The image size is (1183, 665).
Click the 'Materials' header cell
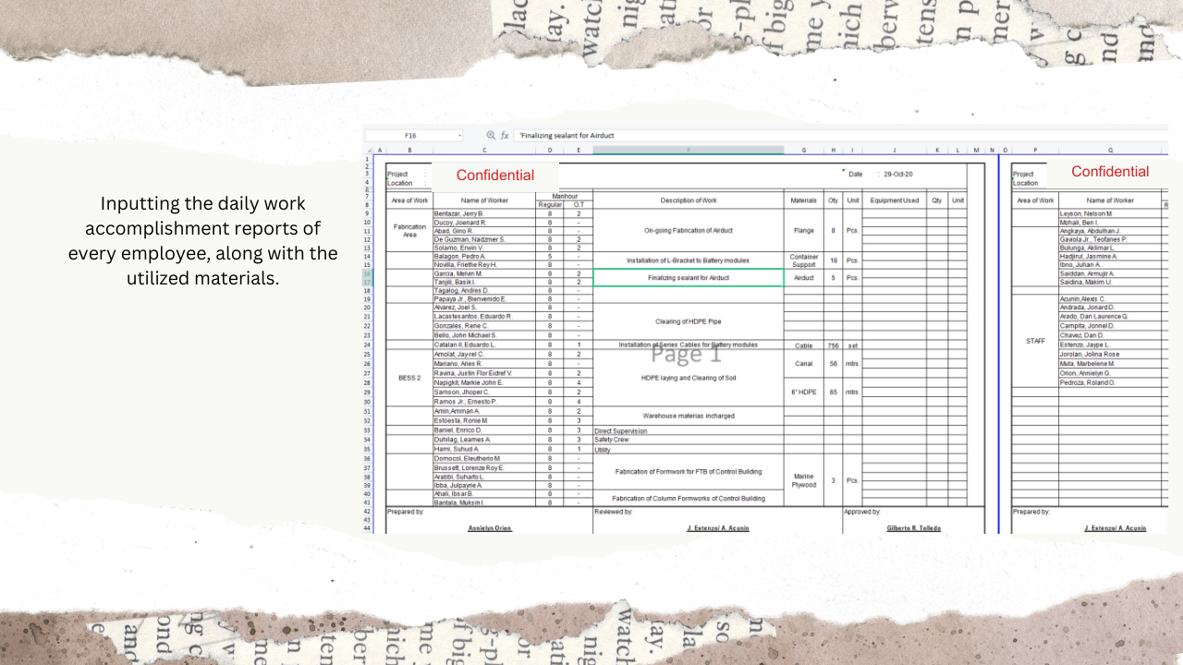804,200
